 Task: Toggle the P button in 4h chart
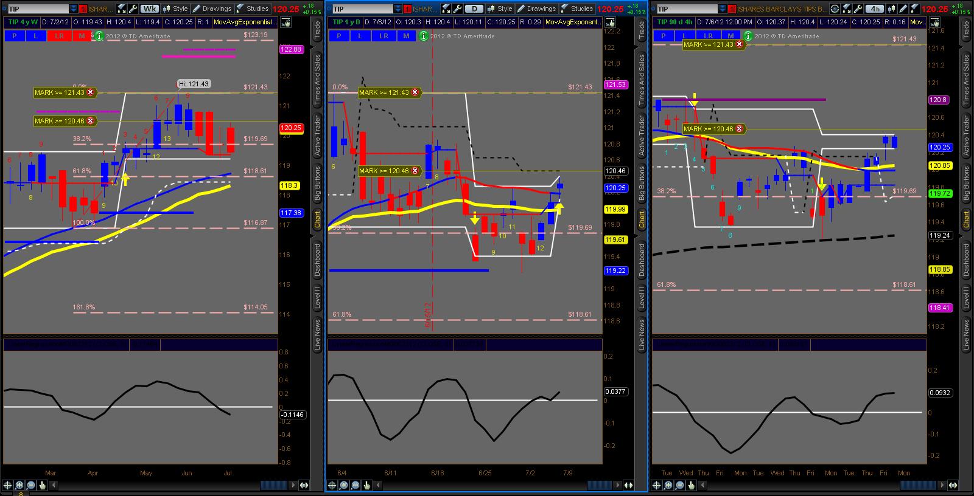pyautogui.click(x=664, y=36)
